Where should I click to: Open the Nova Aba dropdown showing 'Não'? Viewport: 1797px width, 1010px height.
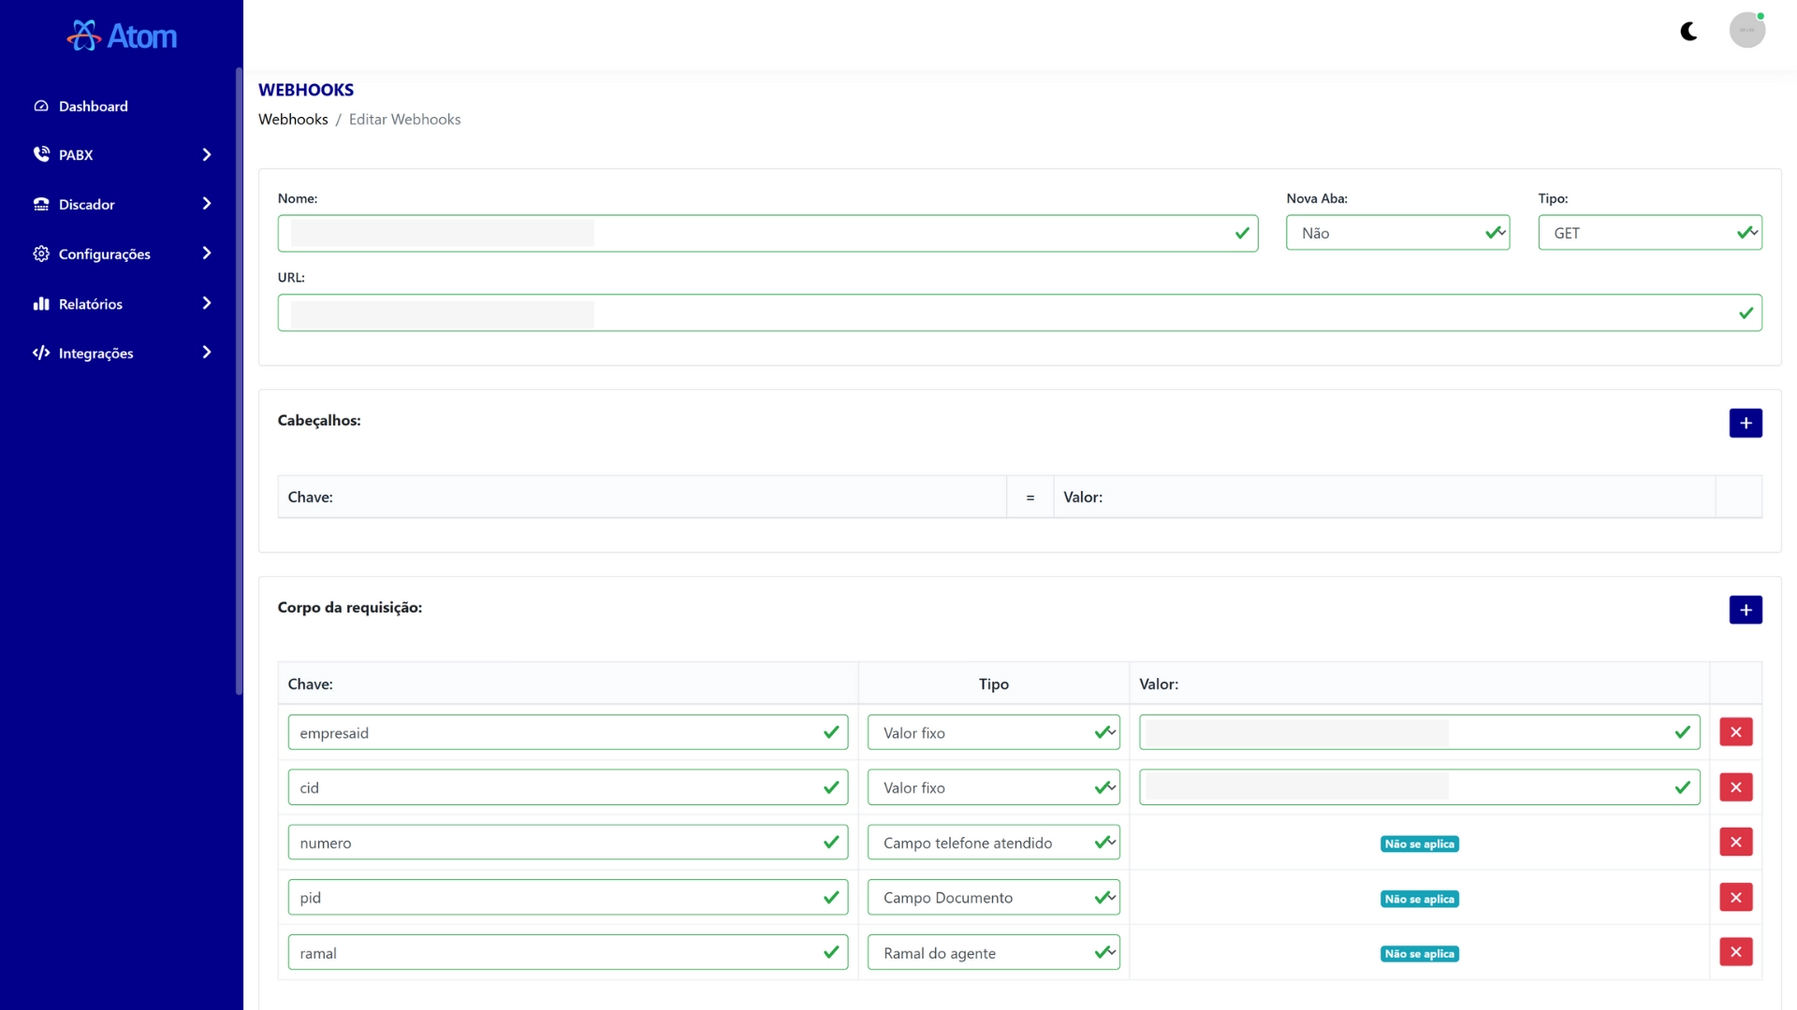coord(1398,233)
